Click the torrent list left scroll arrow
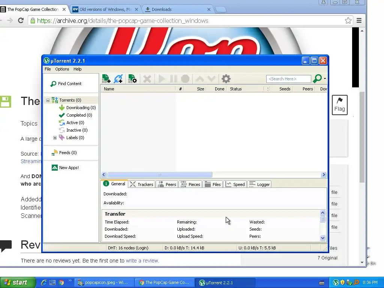The image size is (384, 288). click(103, 175)
